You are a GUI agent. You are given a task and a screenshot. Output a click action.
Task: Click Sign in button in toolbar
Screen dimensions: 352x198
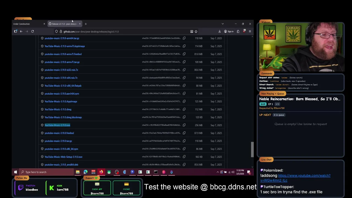[x=229, y=31]
